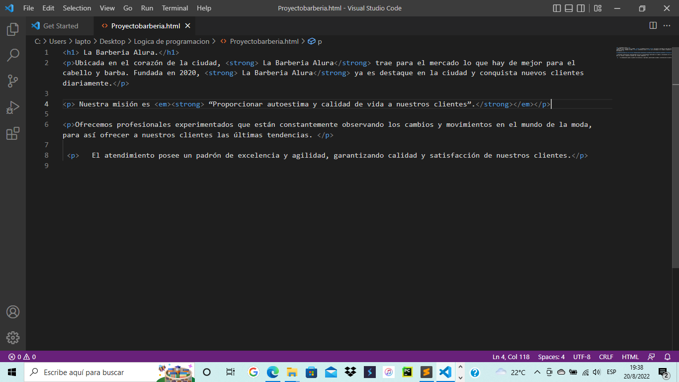Show hidden system tray icons
This screenshot has width=679, height=382.
[x=537, y=372]
